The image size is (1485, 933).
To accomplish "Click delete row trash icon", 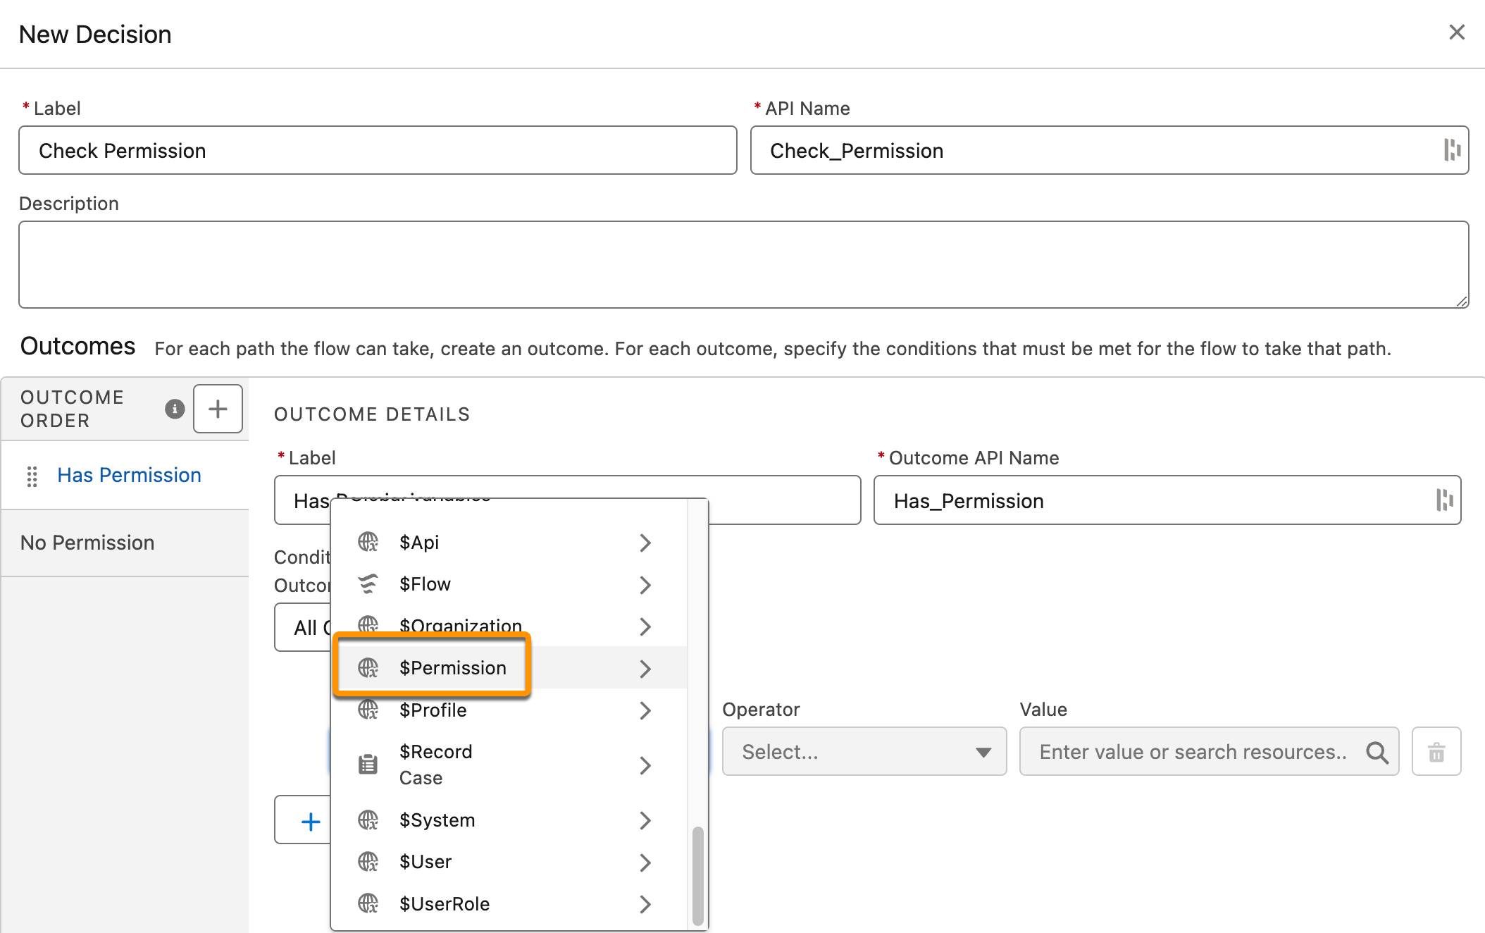I will (1438, 751).
